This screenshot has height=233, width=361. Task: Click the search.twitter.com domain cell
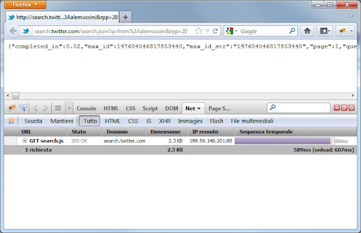(124, 141)
